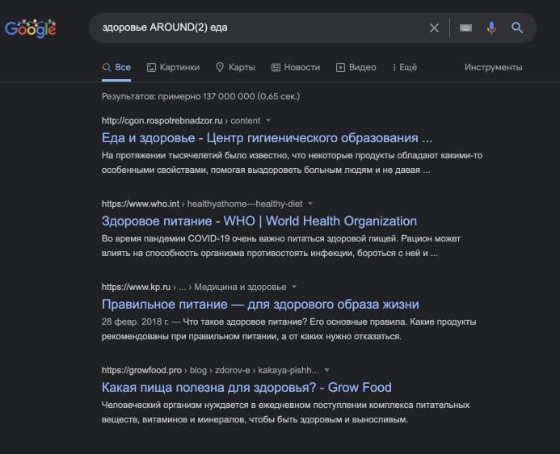Screen dimensions: 560x454
Task: Expand options arrow next to rospotrebnadzor URL
Action: [x=268, y=120]
